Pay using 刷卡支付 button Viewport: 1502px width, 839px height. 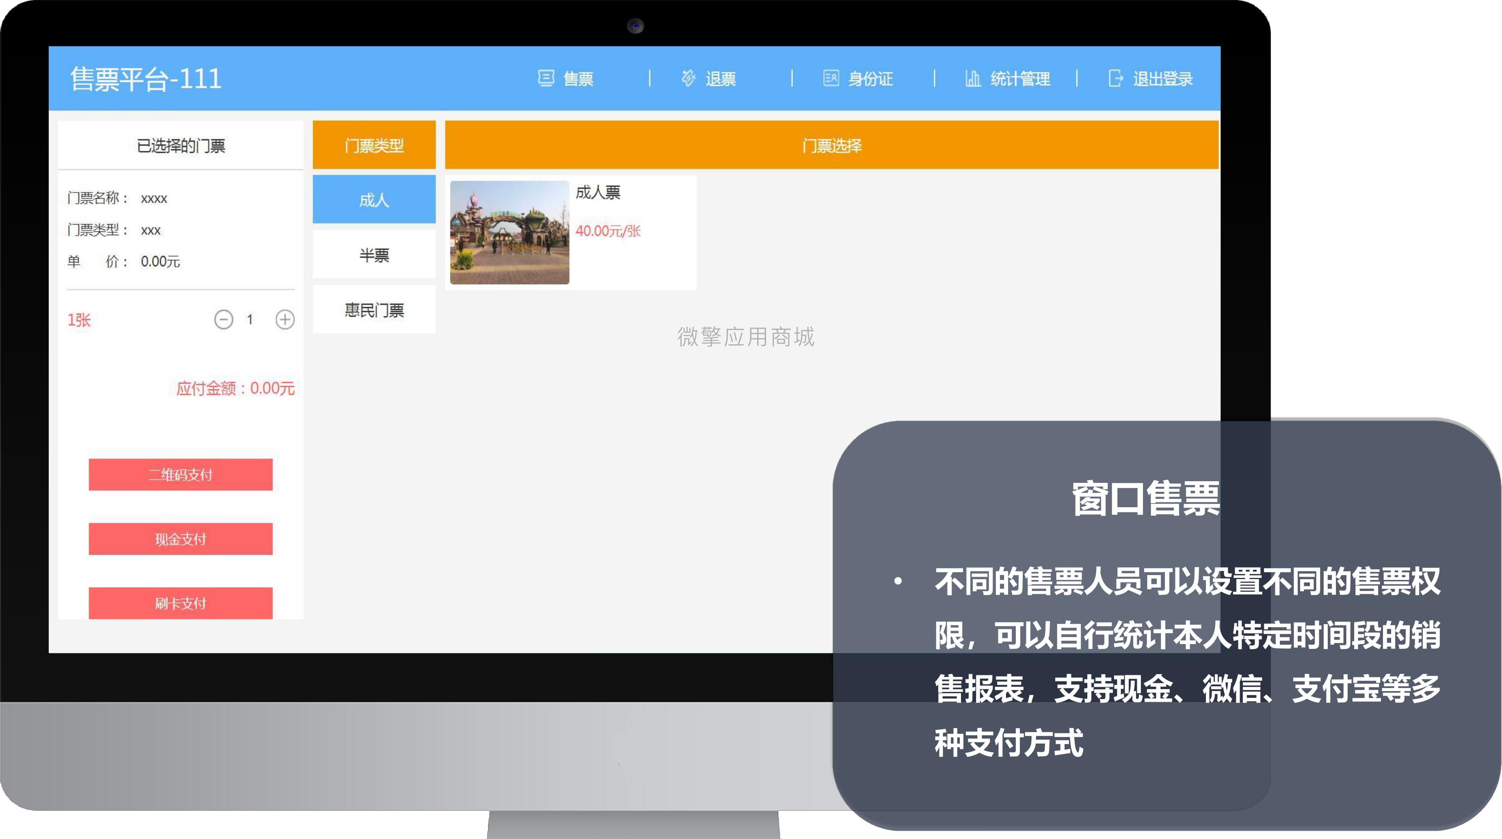(x=180, y=603)
